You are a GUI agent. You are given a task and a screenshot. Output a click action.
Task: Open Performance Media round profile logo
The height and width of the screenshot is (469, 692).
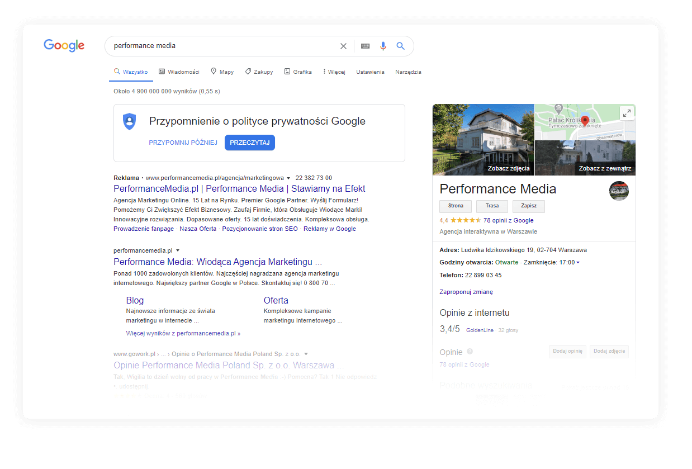coord(619,191)
